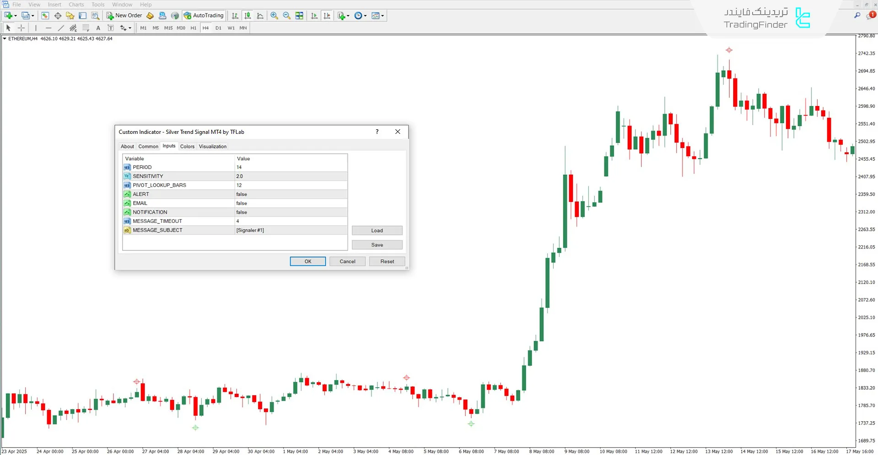
Task: Enable AutoTrading
Action: [204, 15]
